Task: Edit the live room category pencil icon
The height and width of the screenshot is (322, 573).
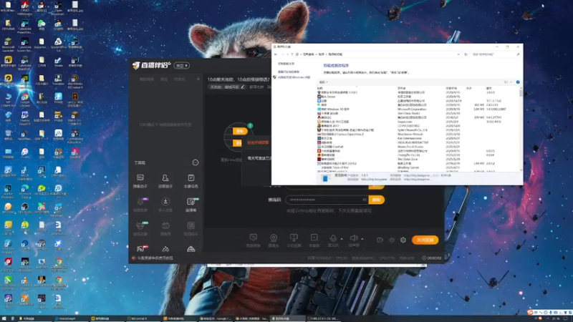Action: (x=242, y=87)
